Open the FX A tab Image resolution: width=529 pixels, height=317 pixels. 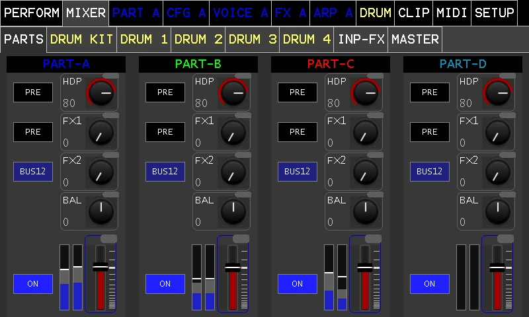pos(290,13)
